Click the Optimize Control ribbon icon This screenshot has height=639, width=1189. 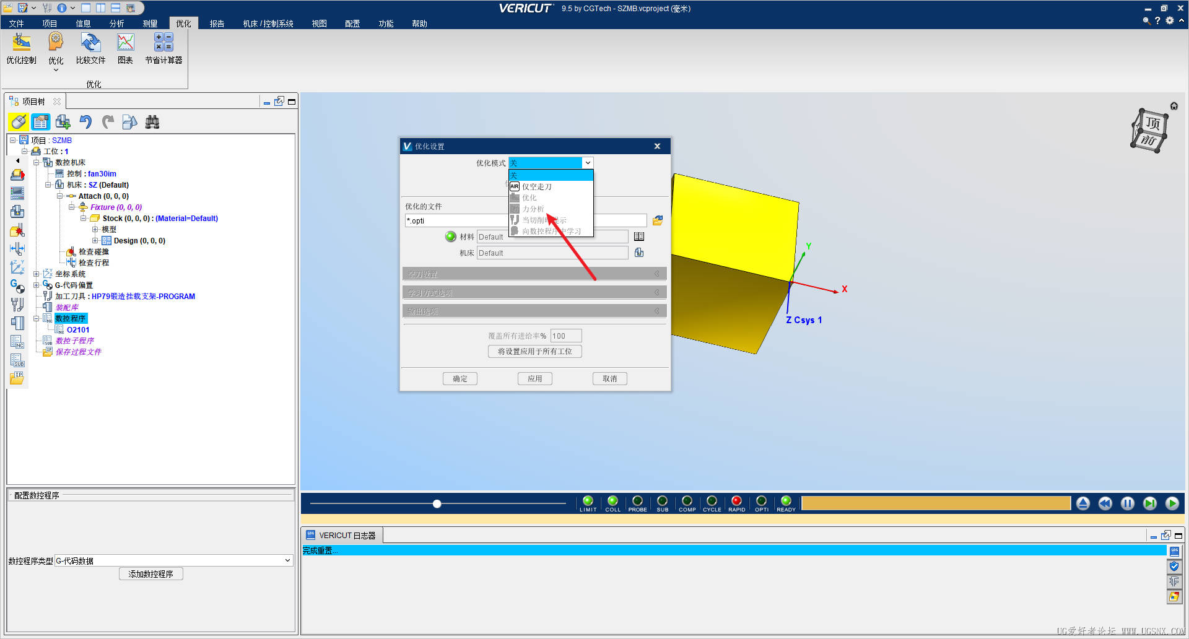click(x=21, y=48)
